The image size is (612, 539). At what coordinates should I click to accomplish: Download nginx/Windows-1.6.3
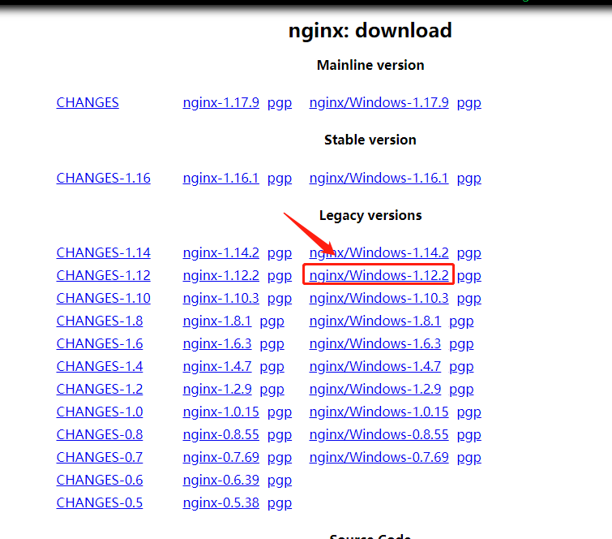[375, 343]
